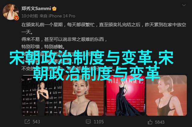Viewport: 192px width, 127px height.
Task: Open the comments speech bubble icon
Action: (88, 122)
